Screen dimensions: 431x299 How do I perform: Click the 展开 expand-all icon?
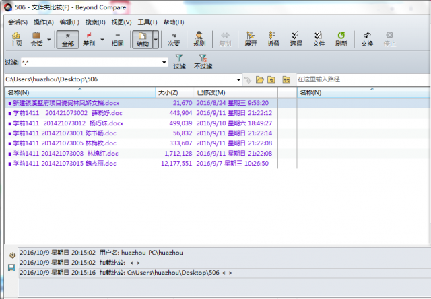(251, 39)
